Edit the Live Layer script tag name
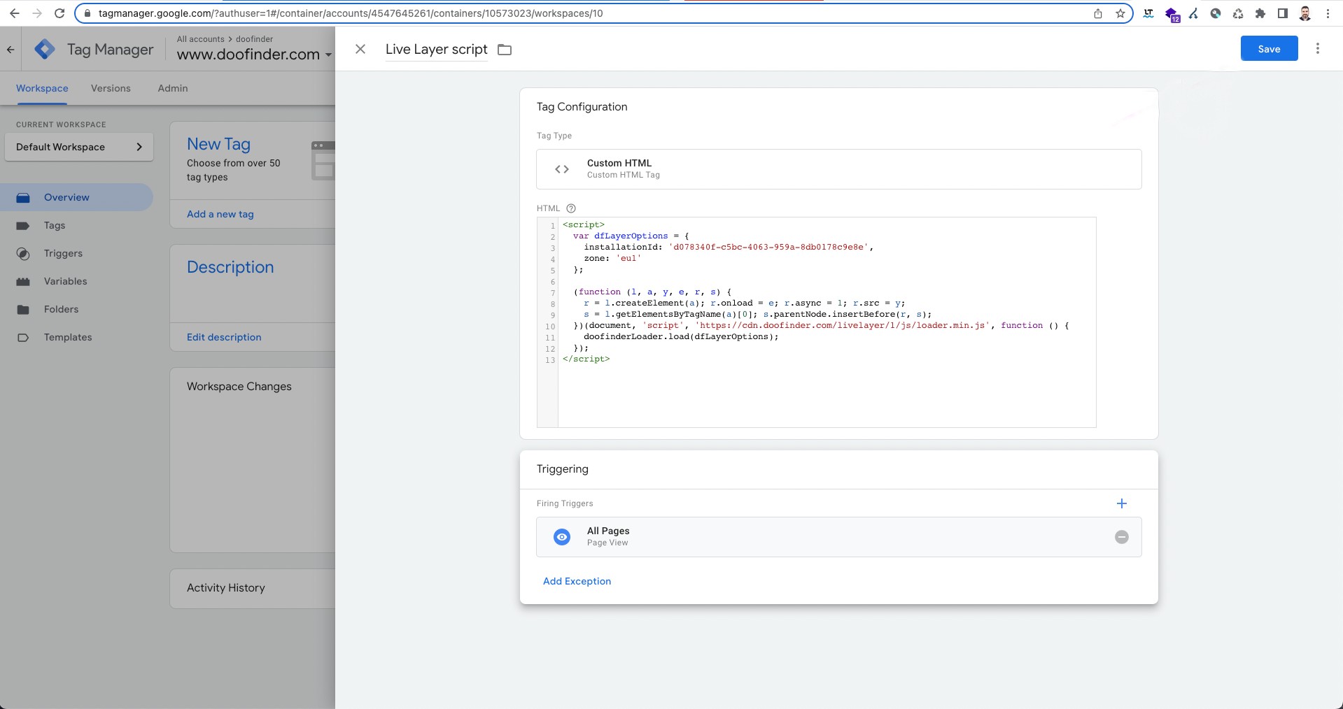The image size is (1343, 709). tap(436, 49)
